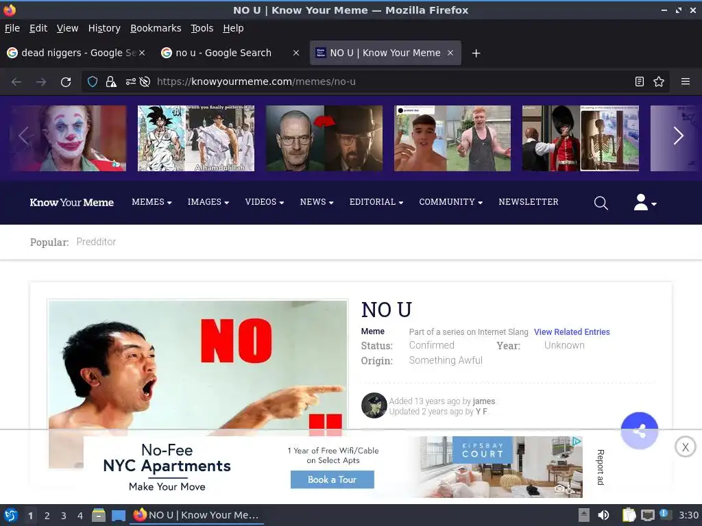702x526 pixels.
Task: Show next carousel items with right arrow
Action: 678,136
